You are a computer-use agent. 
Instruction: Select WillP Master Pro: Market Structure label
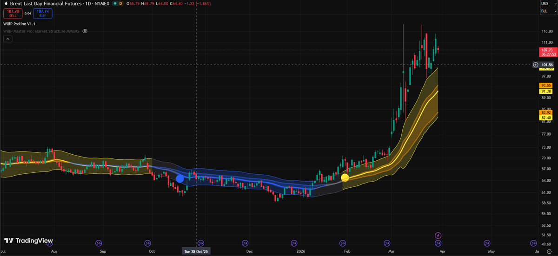click(x=41, y=31)
